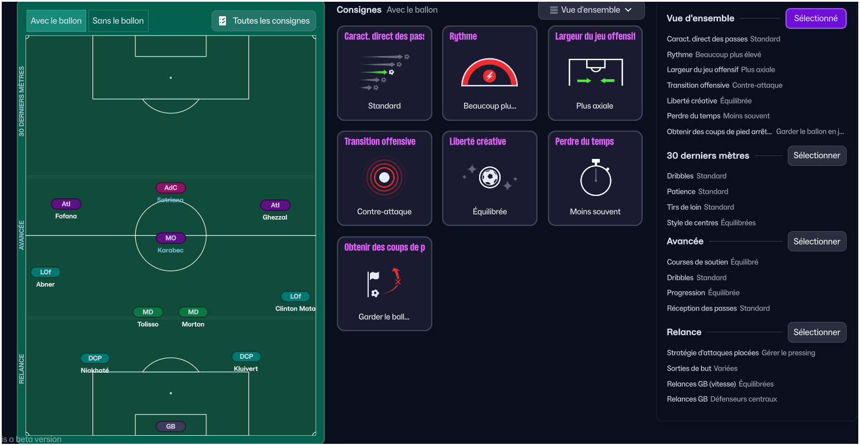Image resolution: width=860 pixels, height=445 pixels.
Task: Select the MD Tolisso midfielder badge
Action: point(148,312)
